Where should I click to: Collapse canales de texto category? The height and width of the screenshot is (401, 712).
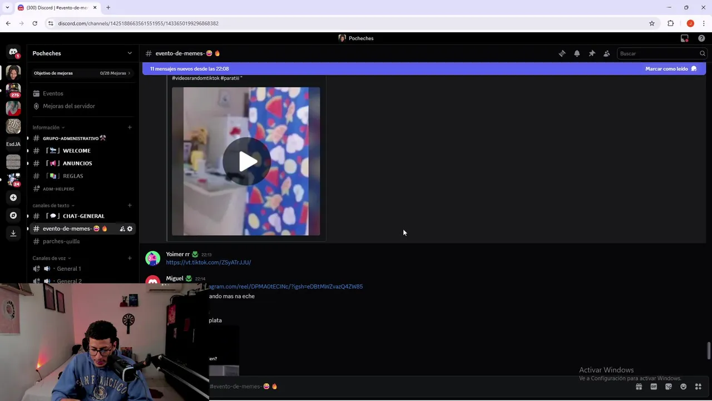53,206
